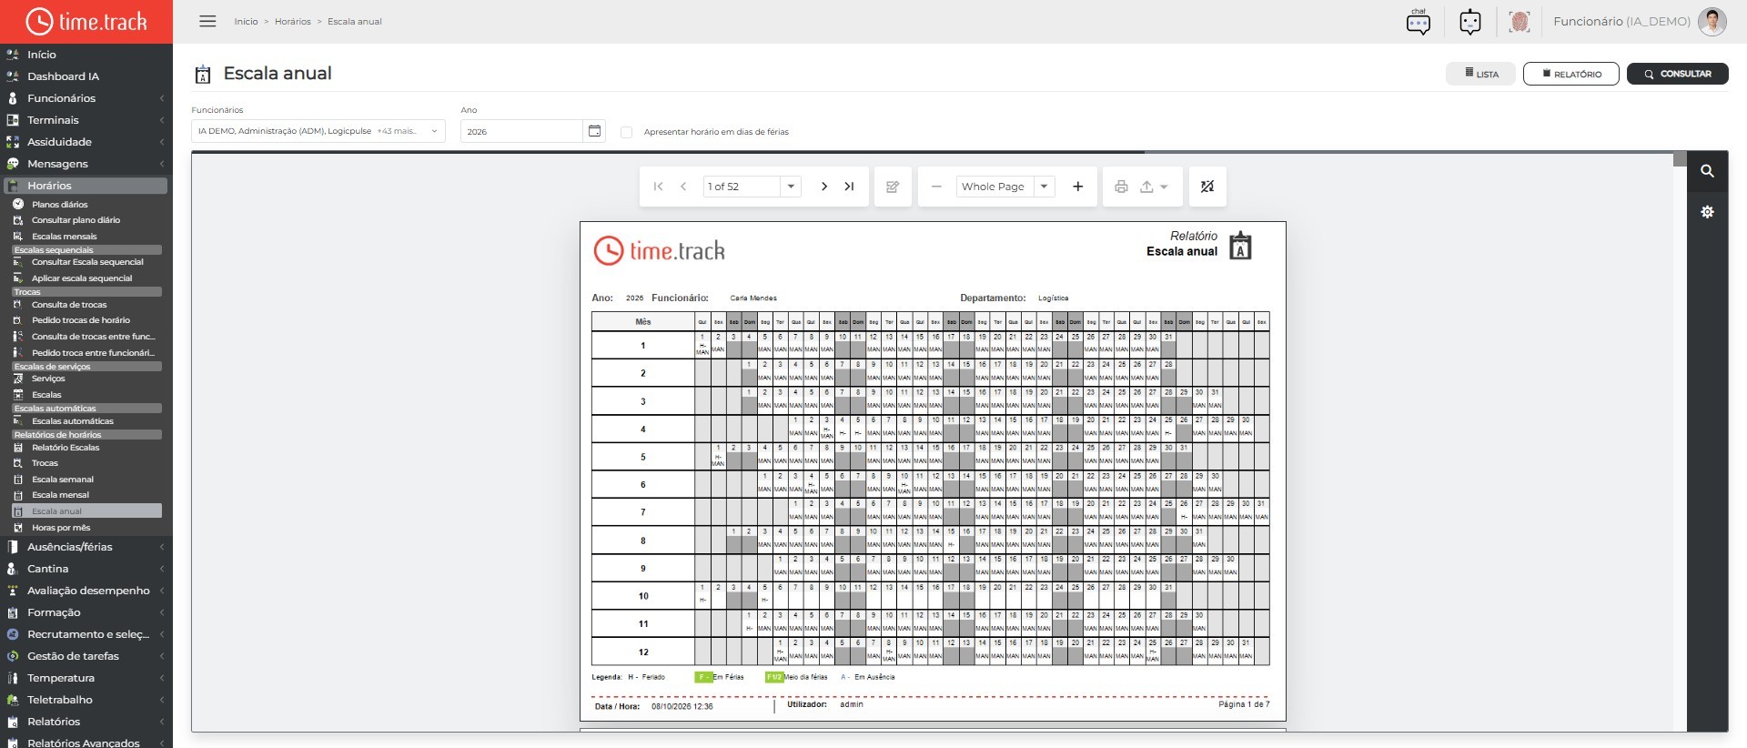This screenshot has height=748, width=1747.
Task: Zoom out with the minus icon
Action: tap(935, 187)
